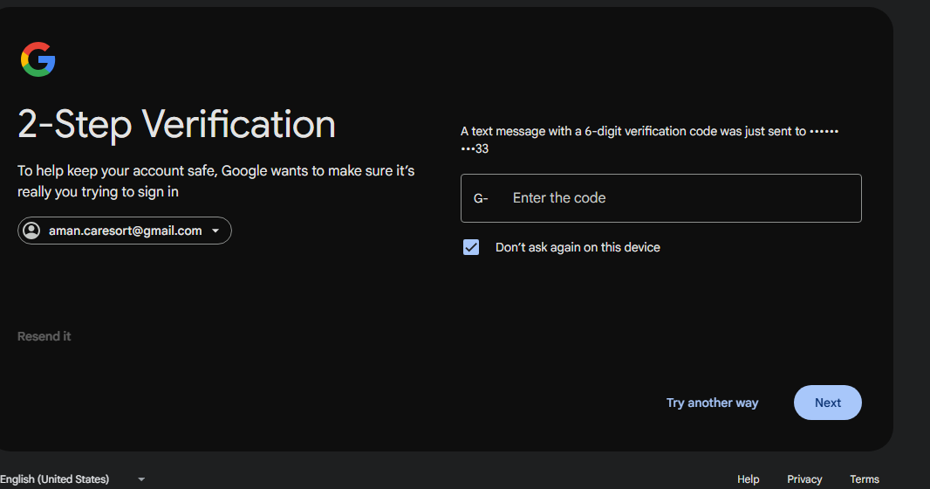Choose 'Try another way'
930x489 pixels.
coord(712,403)
